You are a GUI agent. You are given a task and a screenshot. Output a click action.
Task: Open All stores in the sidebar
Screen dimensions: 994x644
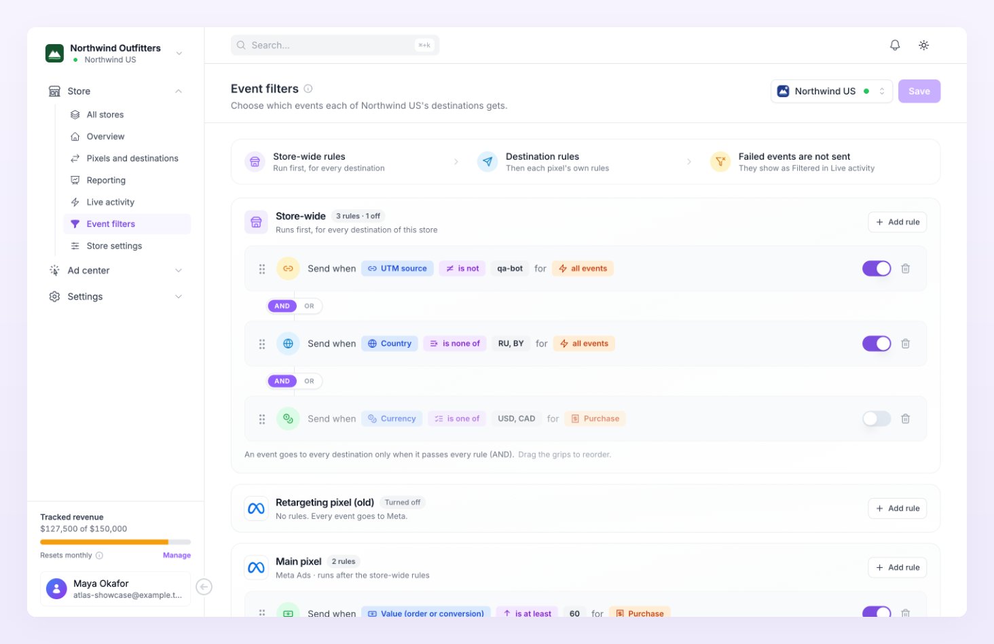127,115
